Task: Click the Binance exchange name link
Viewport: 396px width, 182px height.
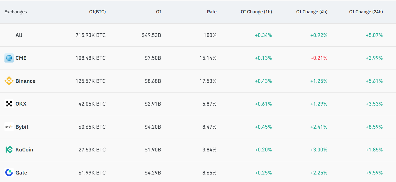Action: (25, 81)
